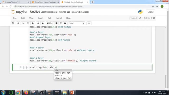Open the Help menu
This screenshot has height=95, width=169.
point(68,18)
